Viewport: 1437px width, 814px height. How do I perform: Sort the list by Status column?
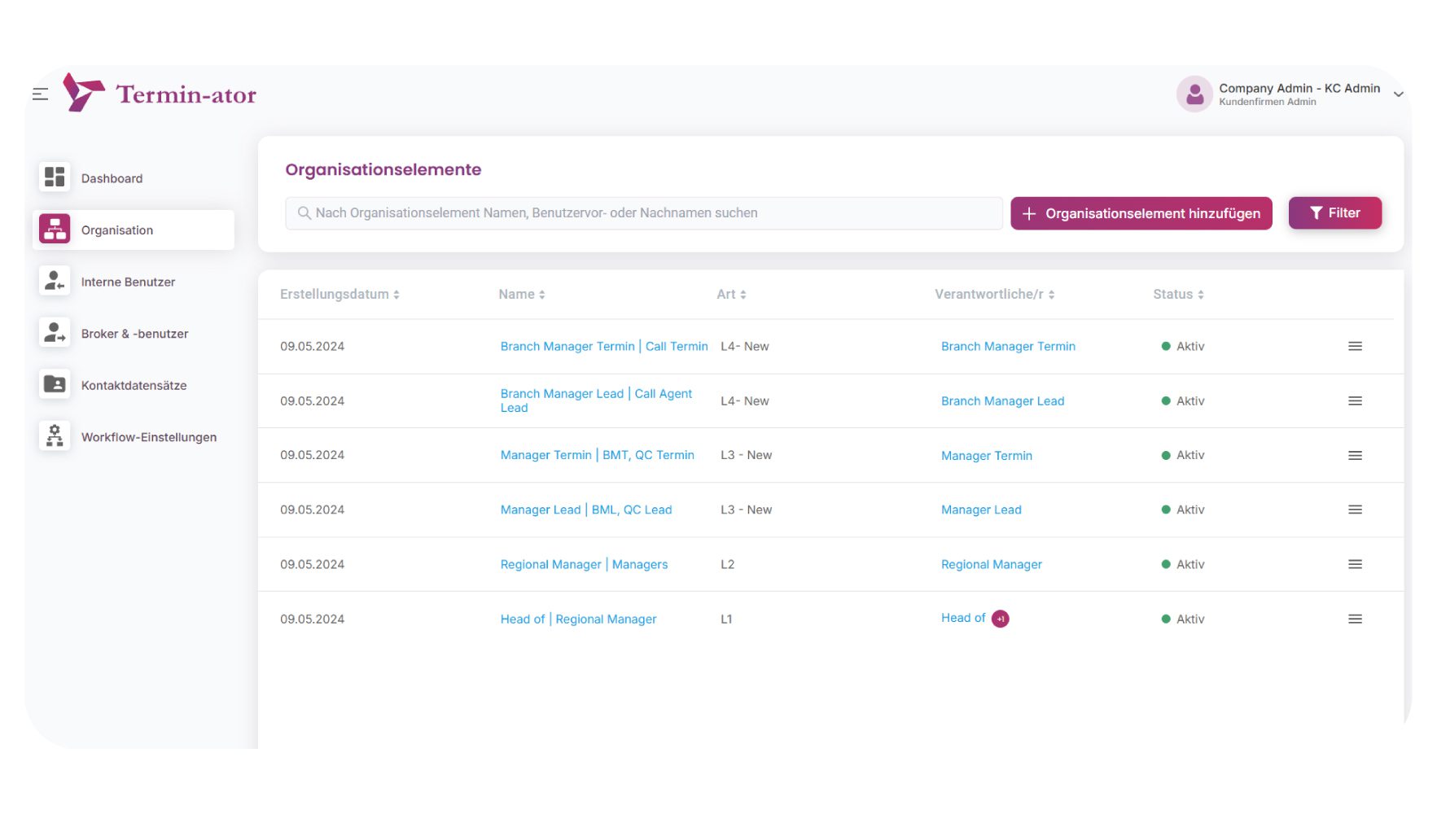[1177, 295]
